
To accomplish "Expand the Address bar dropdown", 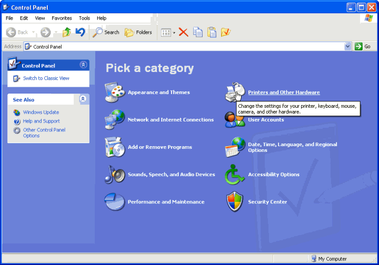I will [347, 46].
